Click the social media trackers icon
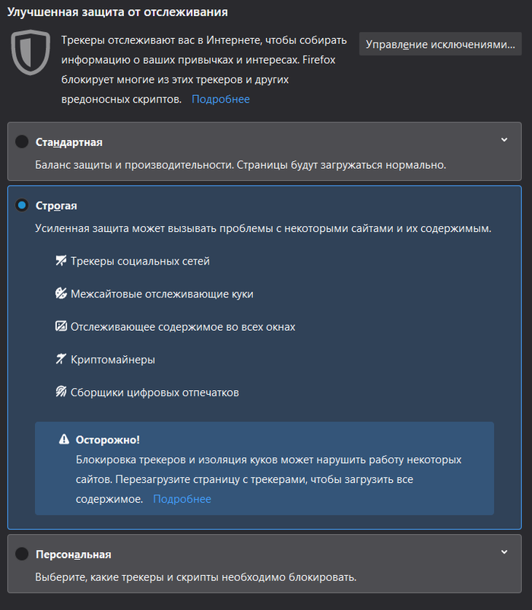 click(x=61, y=261)
